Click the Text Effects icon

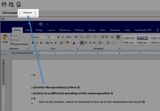click(x=61, y=43)
